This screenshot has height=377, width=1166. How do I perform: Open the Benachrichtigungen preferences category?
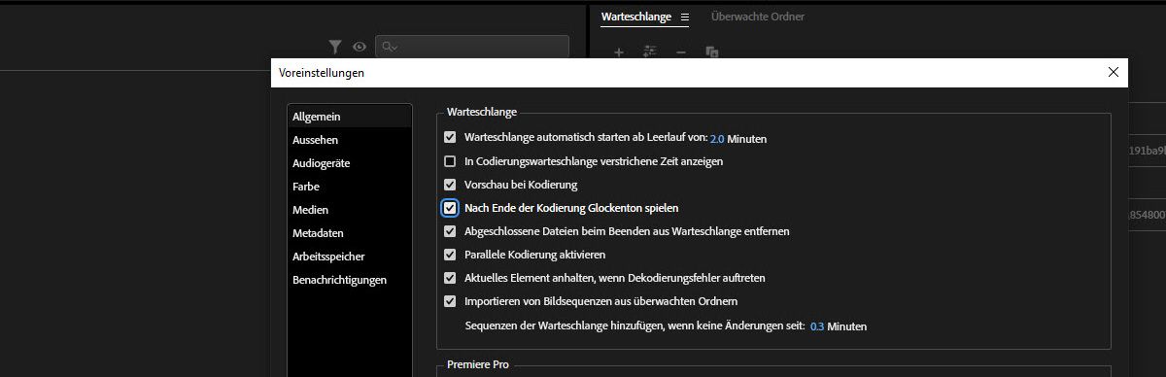pyautogui.click(x=350, y=280)
